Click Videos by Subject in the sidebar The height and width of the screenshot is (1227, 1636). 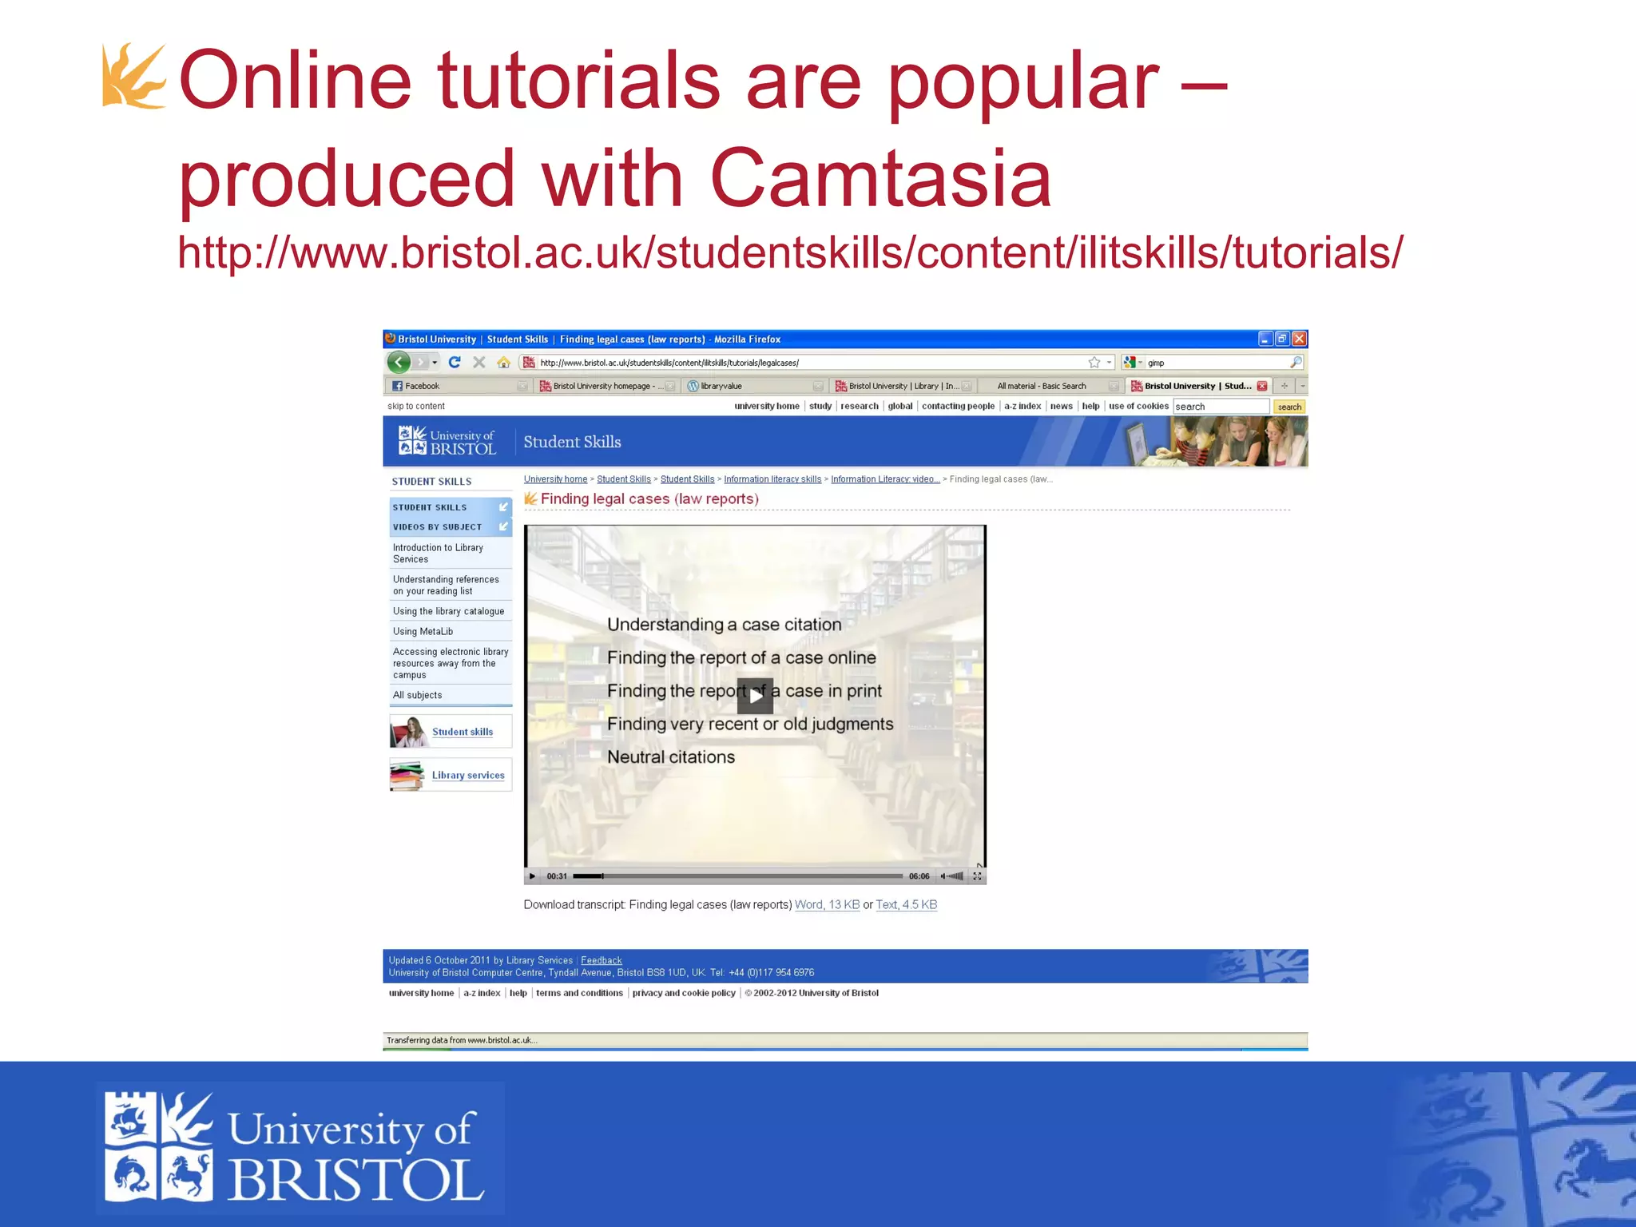(x=451, y=527)
